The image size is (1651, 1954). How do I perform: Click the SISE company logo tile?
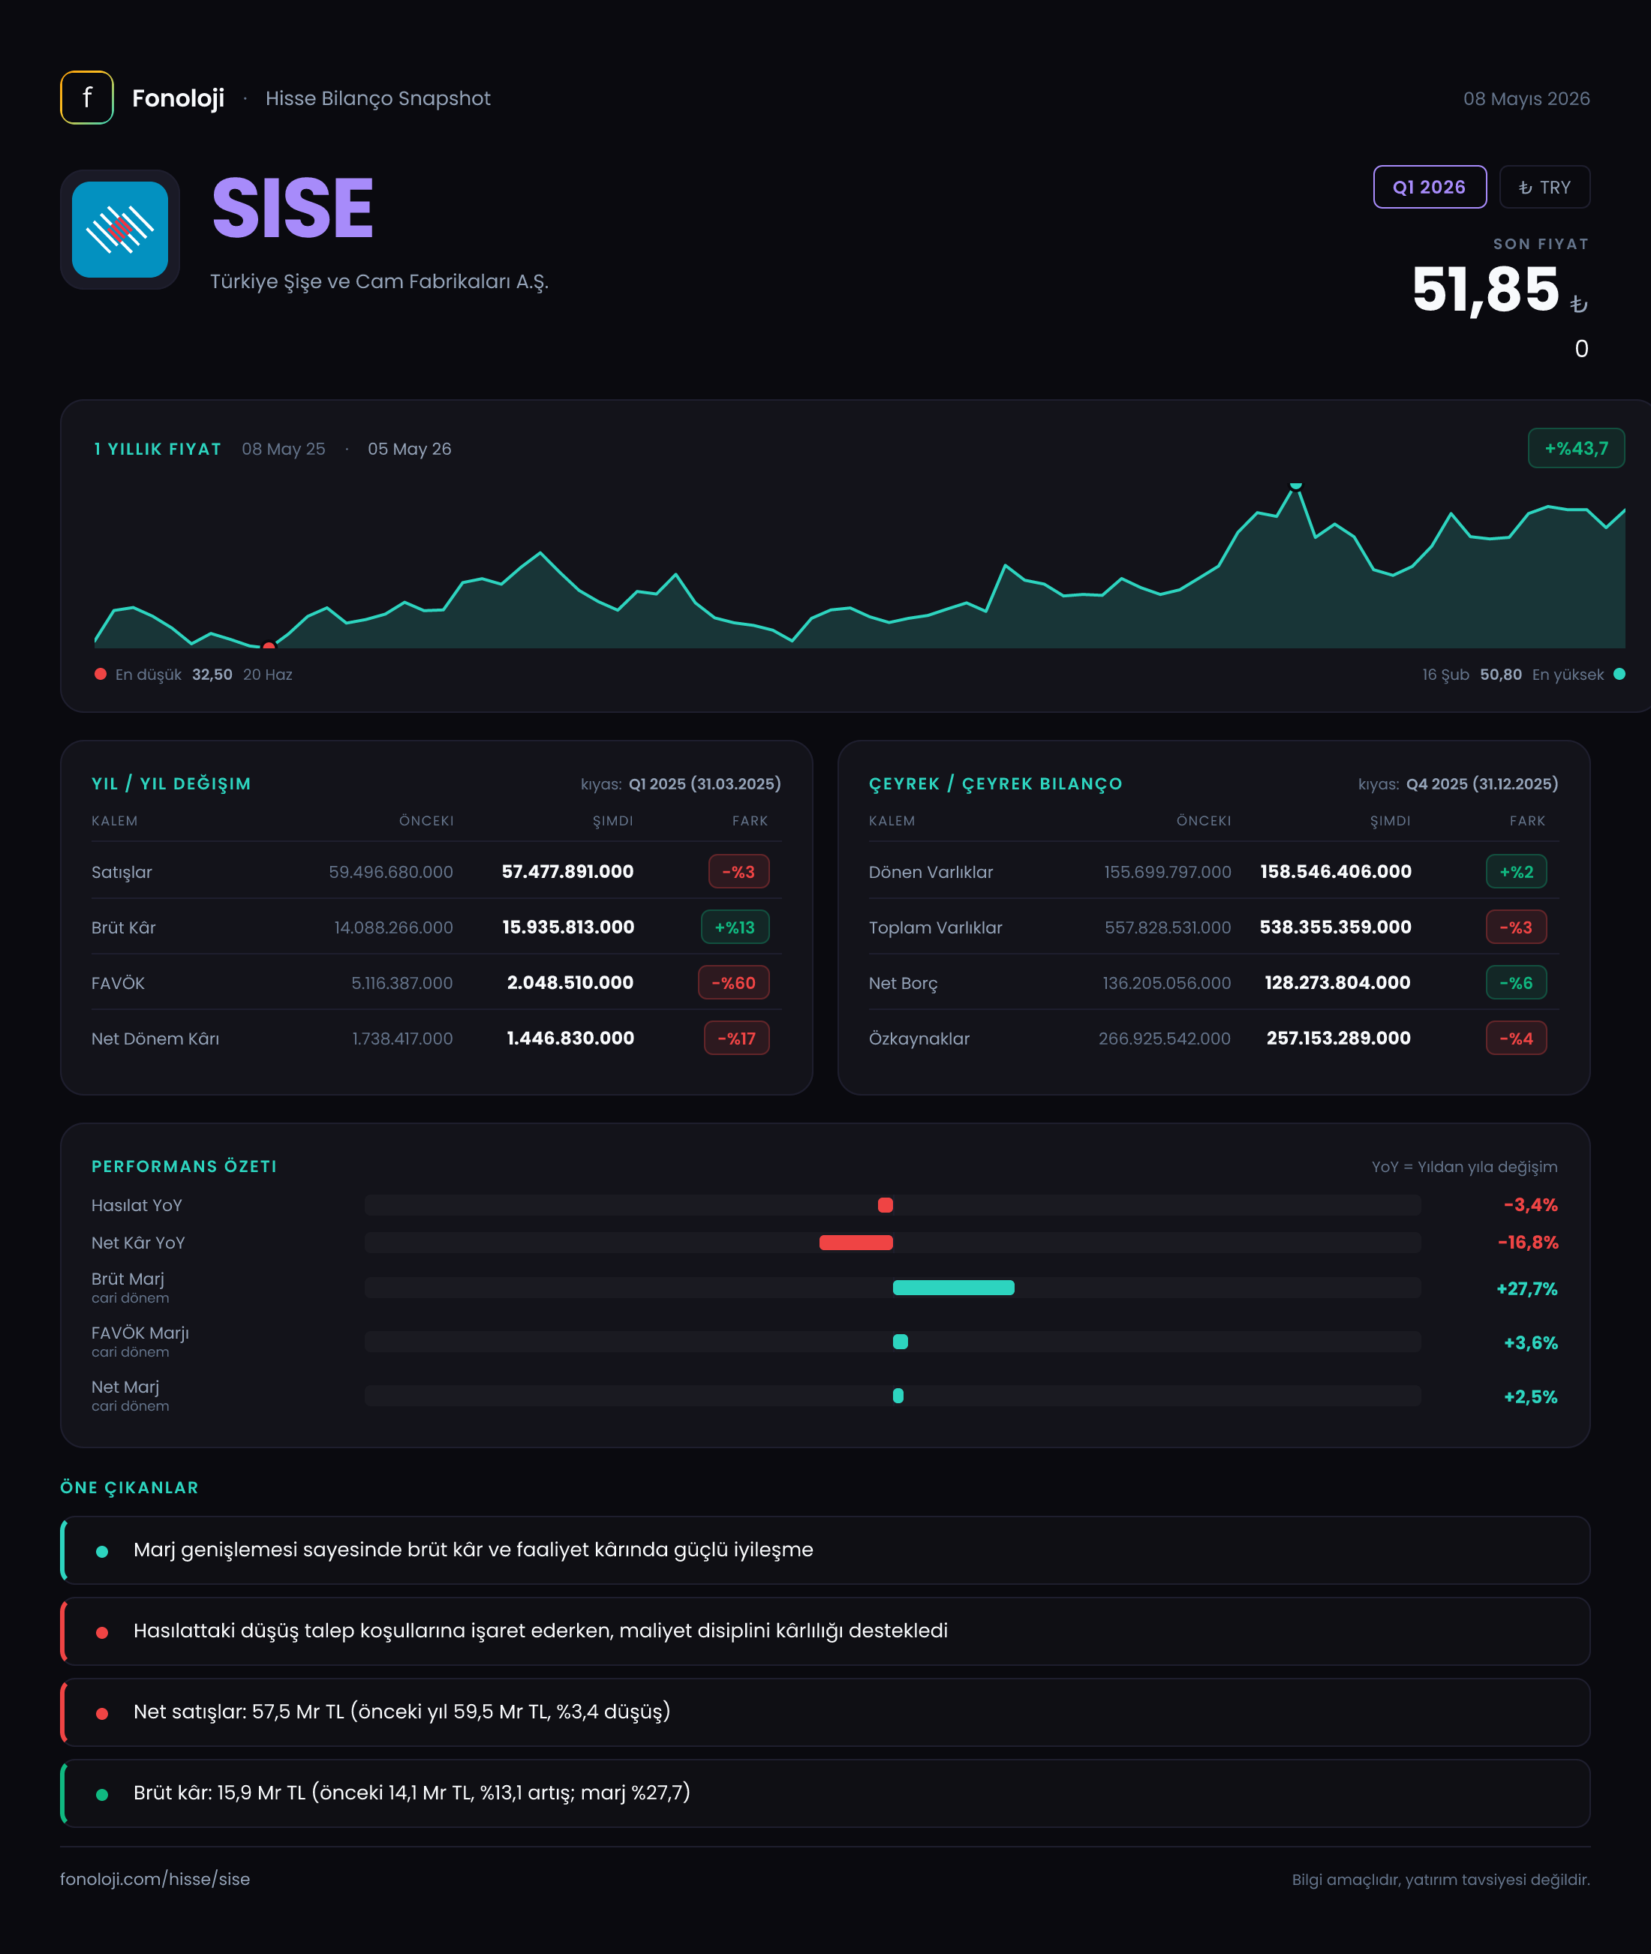pos(120,230)
